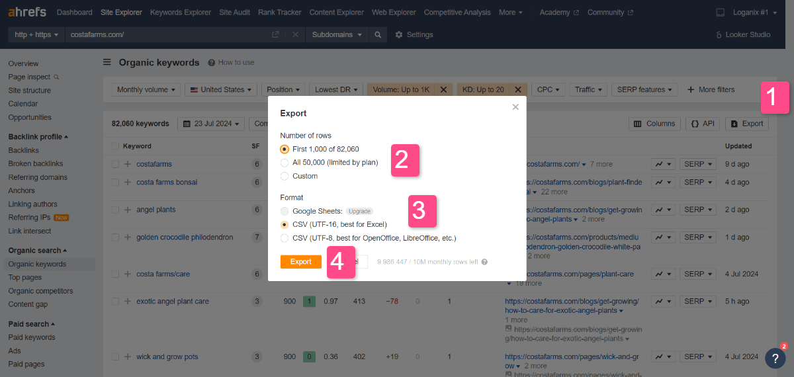Click the search magnifier button next to Subdomains
The height and width of the screenshot is (377, 794).
[378, 34]
